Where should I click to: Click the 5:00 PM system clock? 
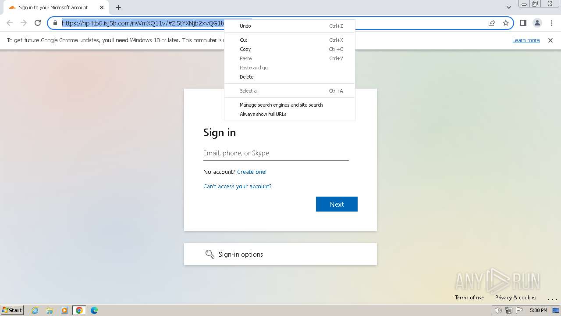pos(538,310)
